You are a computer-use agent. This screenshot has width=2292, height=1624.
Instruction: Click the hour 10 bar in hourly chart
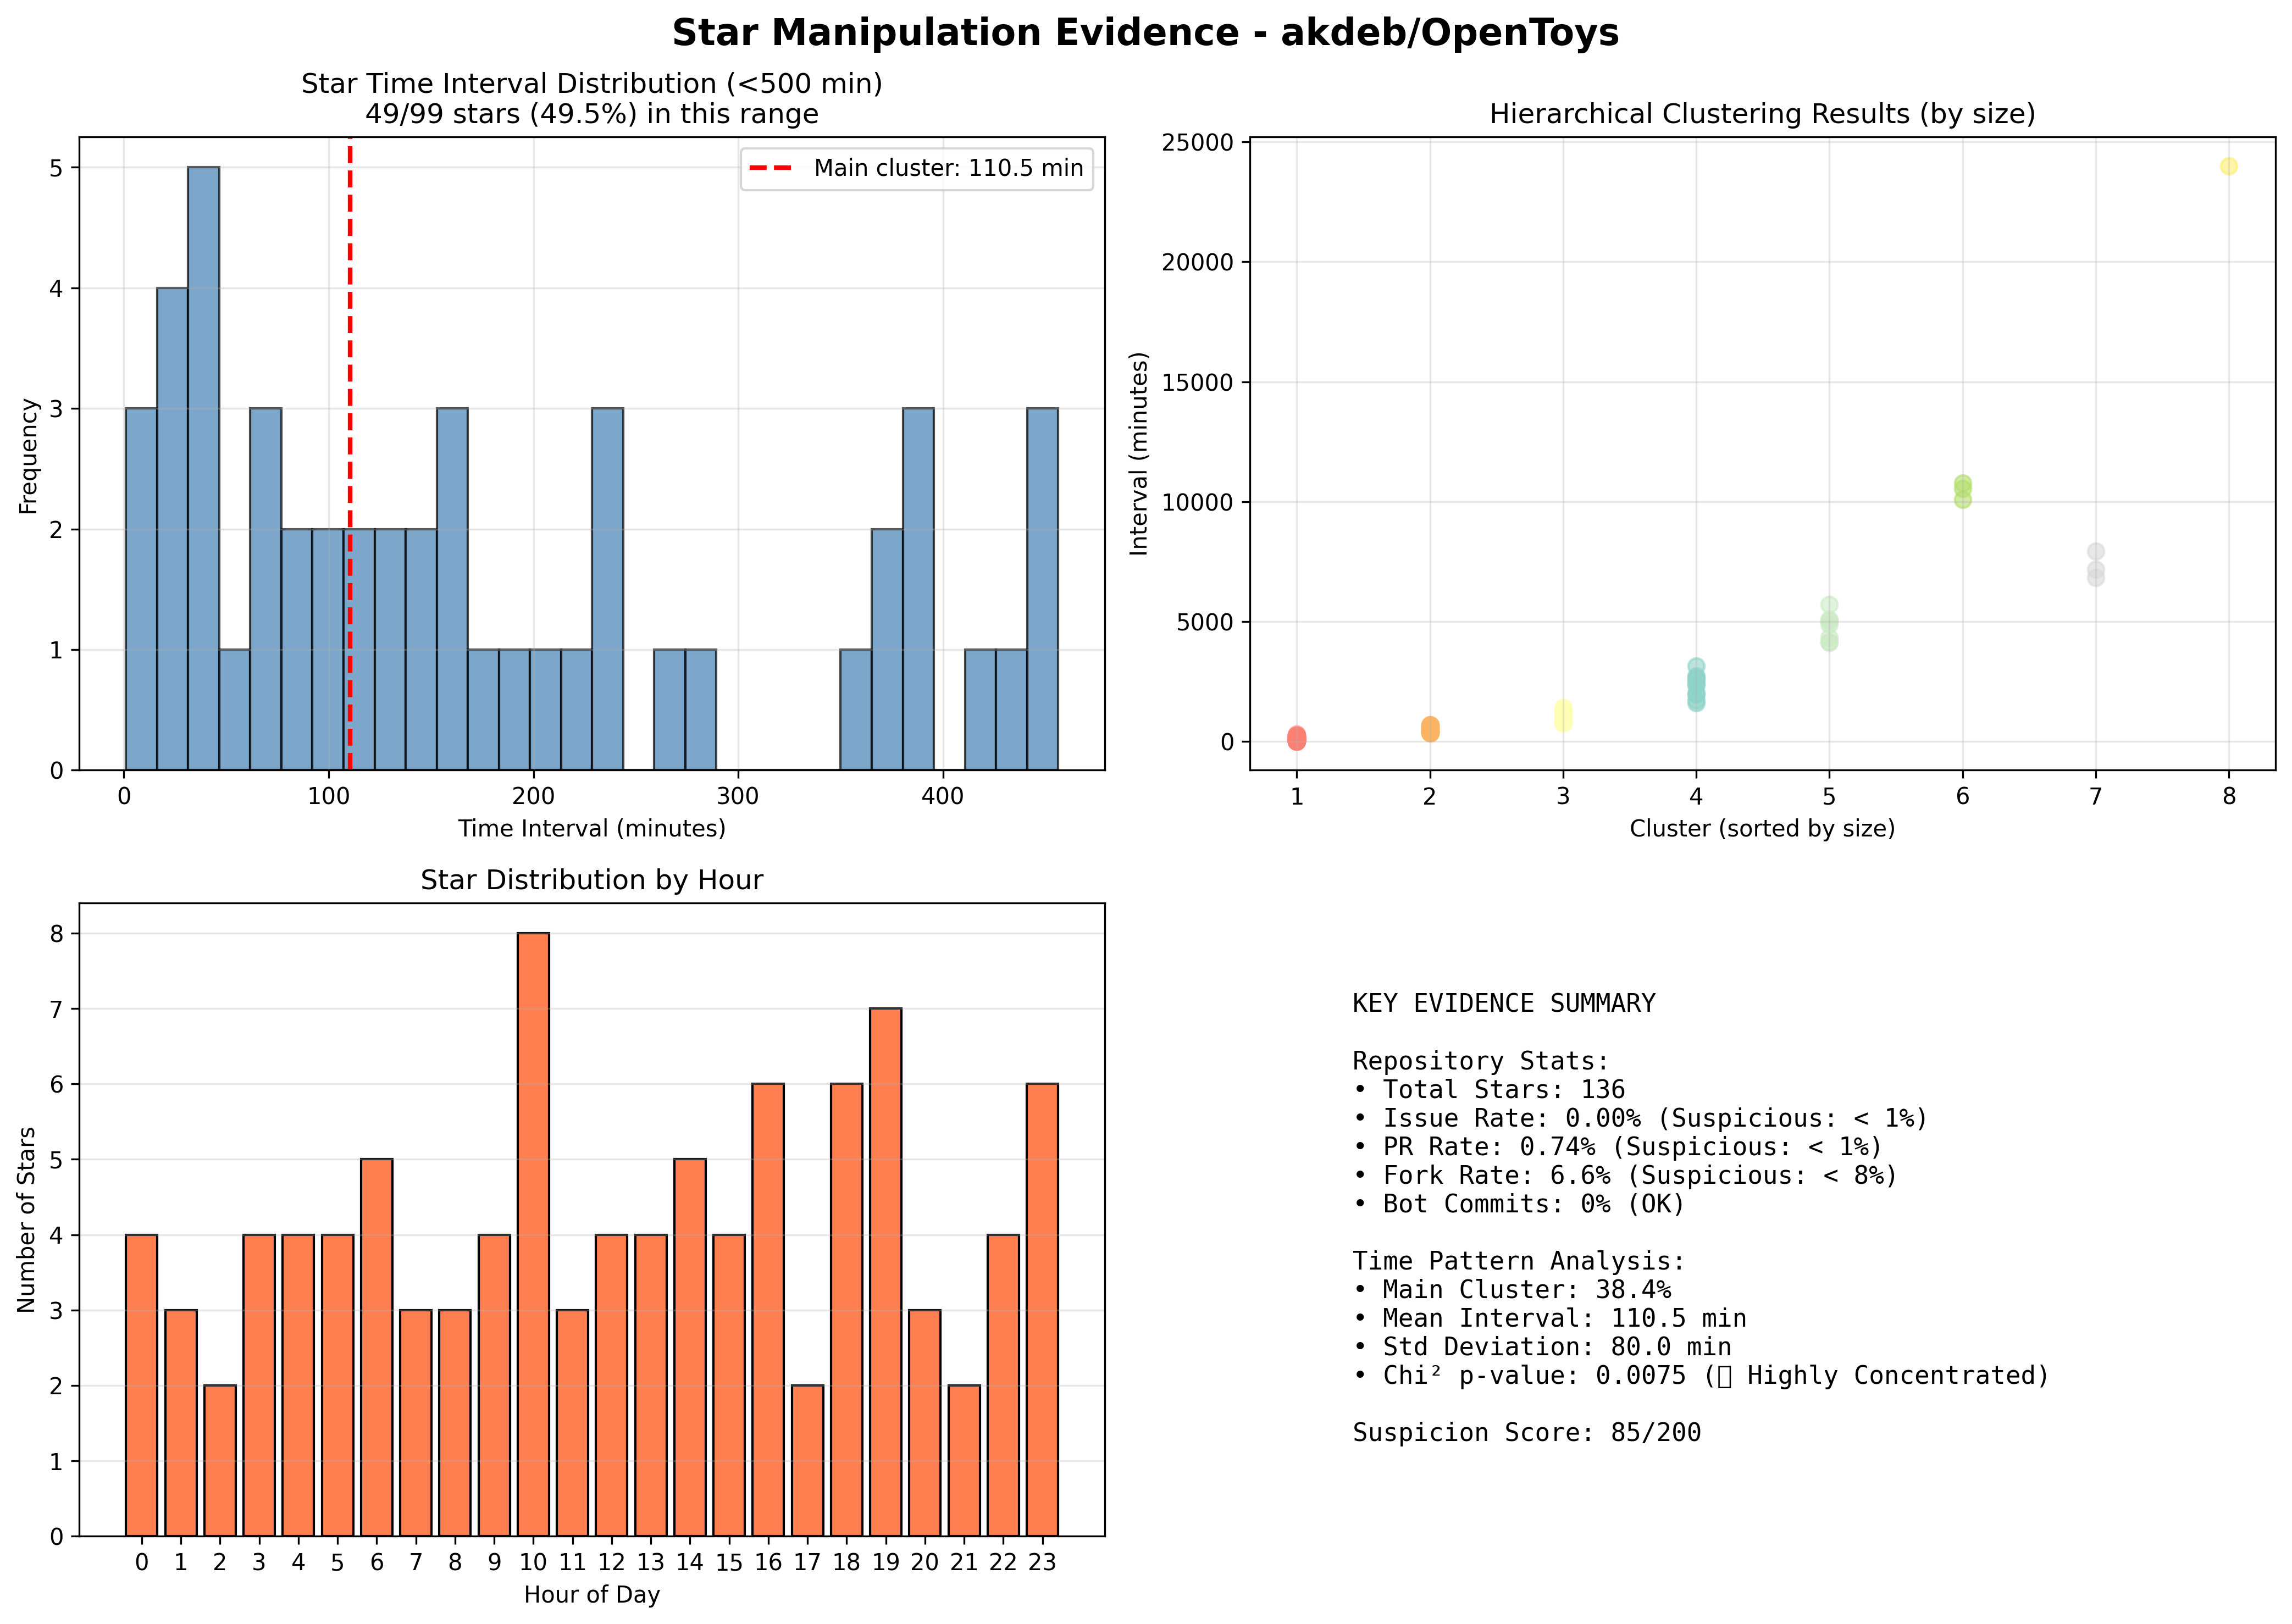(533, 1235)
